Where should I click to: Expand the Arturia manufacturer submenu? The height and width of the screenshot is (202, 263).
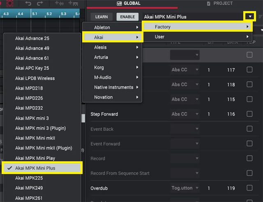[112, 57]
